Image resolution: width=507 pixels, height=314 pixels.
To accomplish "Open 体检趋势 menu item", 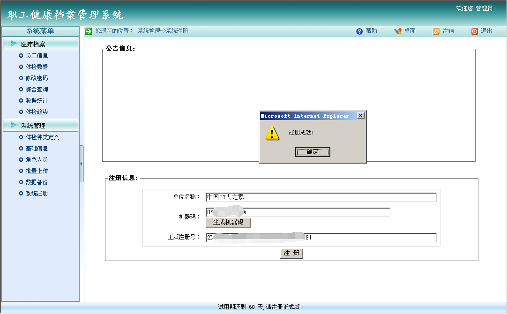I will [37, 112].
